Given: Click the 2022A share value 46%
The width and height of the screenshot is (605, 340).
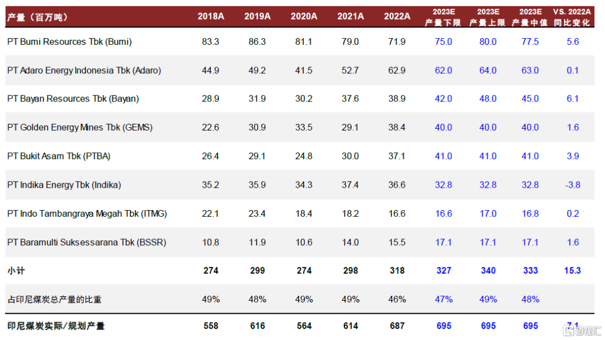Looking at the screenshot, I should (x=397, y=300).
